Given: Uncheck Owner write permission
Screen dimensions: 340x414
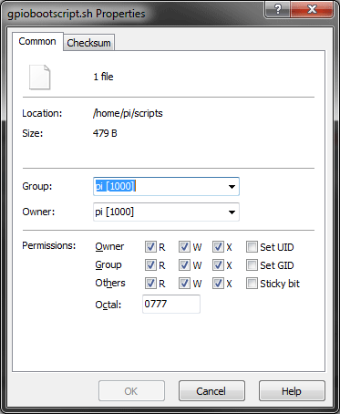Looking at the screenshot, I should point(184,247).
